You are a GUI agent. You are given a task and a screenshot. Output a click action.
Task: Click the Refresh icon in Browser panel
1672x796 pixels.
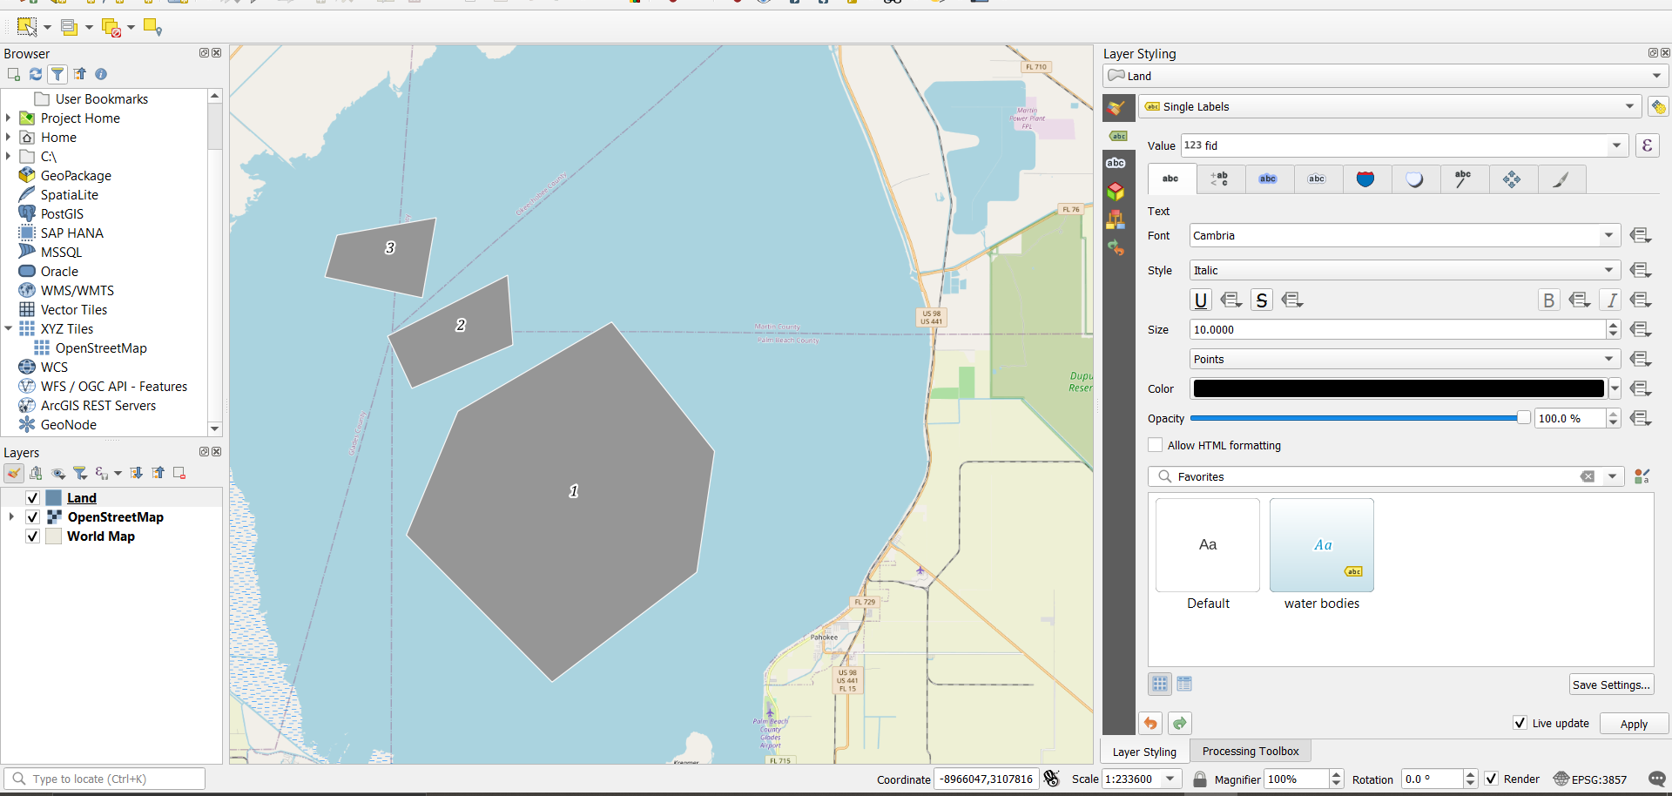(x=36, y=75)
